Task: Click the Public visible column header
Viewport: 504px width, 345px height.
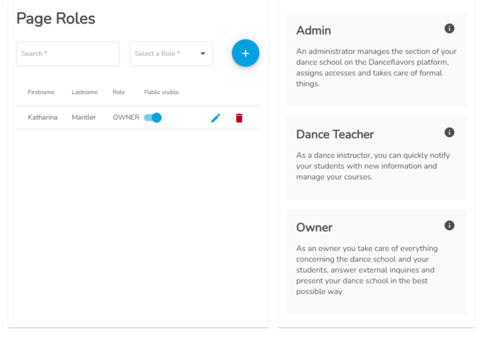Action: coord(161,92)
